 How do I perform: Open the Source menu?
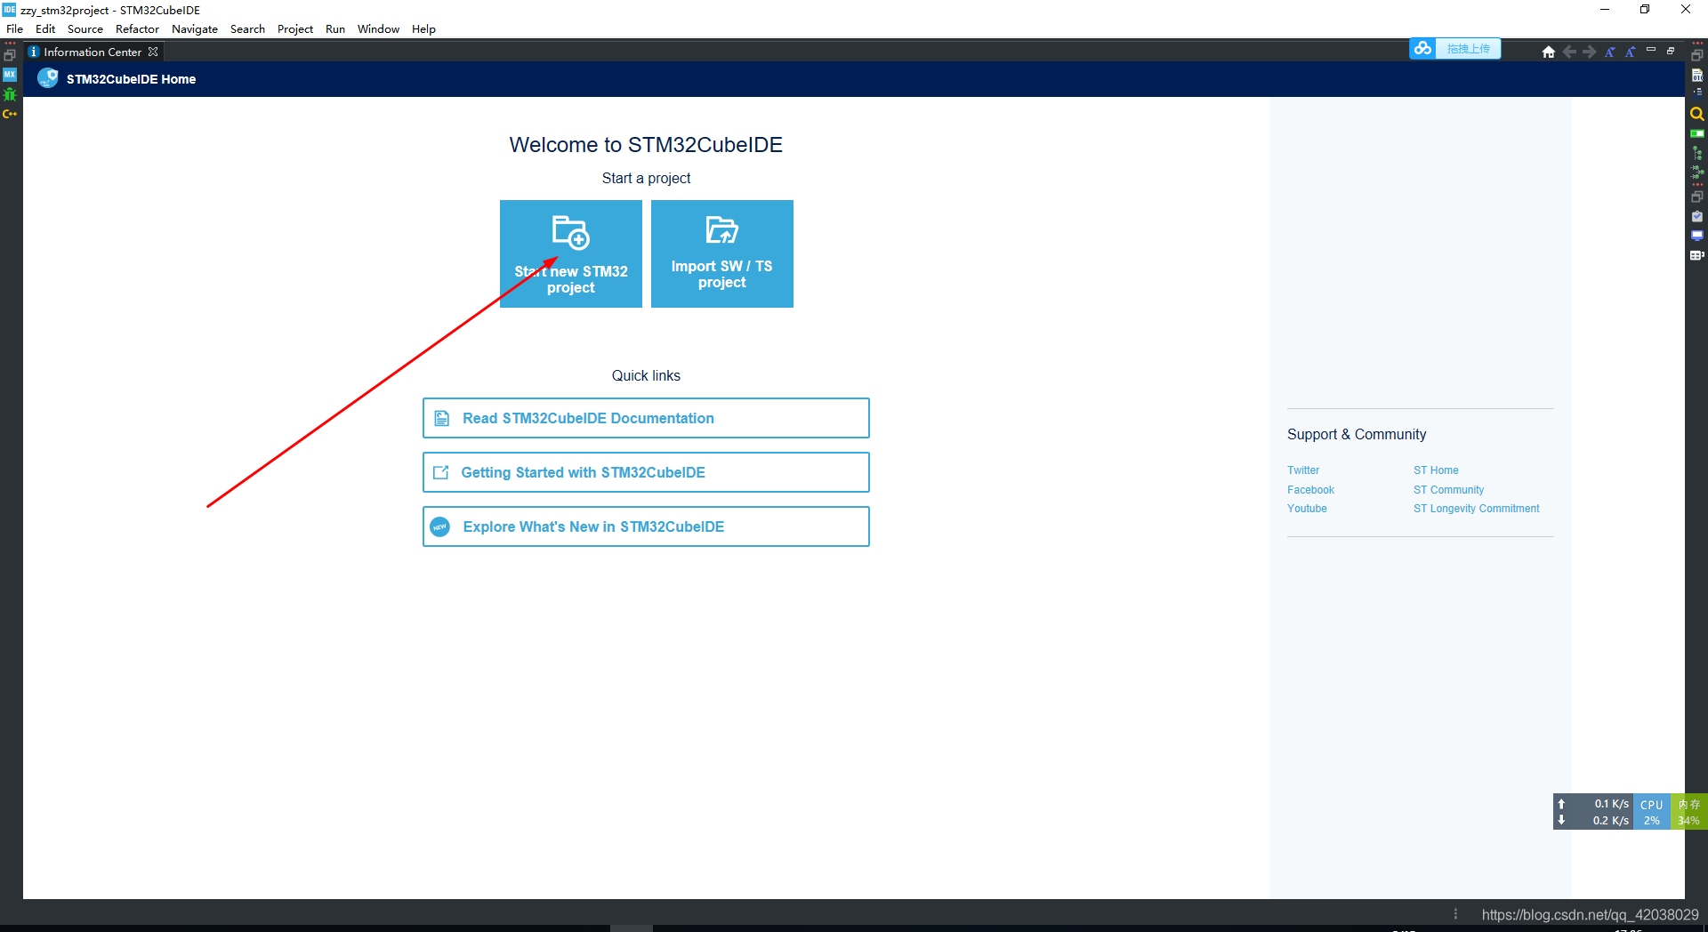[85, 28]
